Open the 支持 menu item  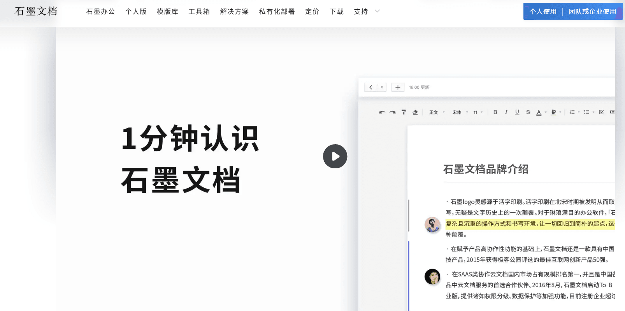[x=361, y=12]
